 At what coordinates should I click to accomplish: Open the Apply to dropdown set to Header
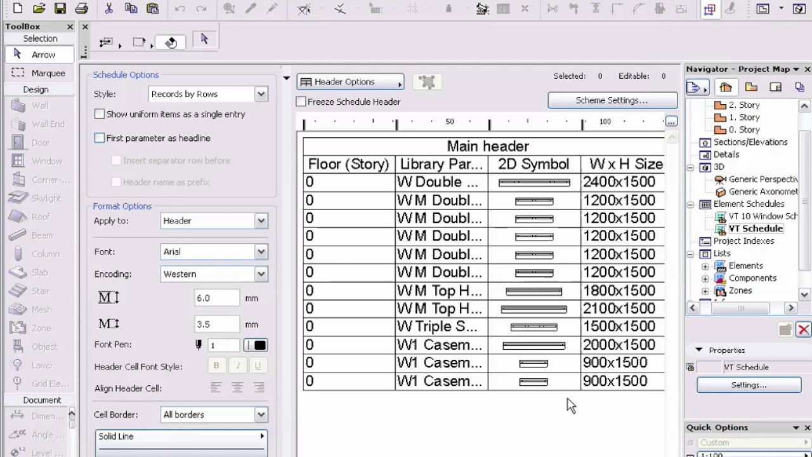214,221
